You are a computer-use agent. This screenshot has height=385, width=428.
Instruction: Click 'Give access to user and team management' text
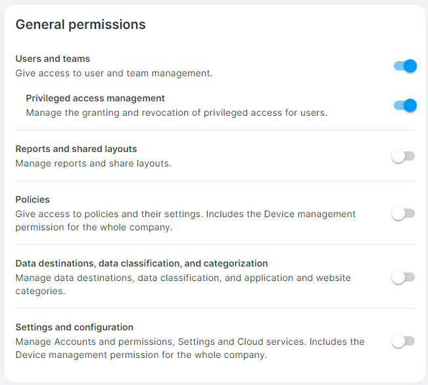[114, 73]
